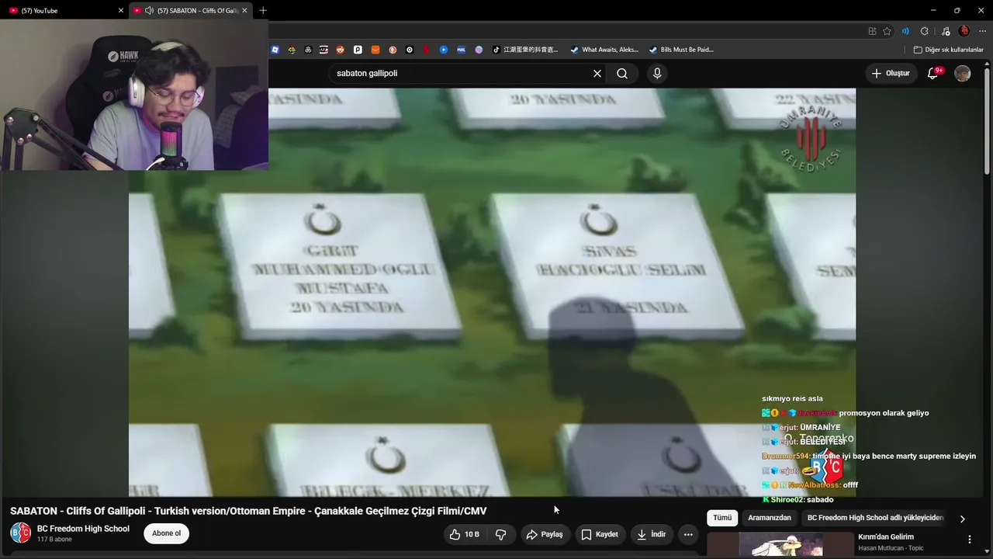
Task: Start voice search with the microphone
Action: [x=657, y=73]
